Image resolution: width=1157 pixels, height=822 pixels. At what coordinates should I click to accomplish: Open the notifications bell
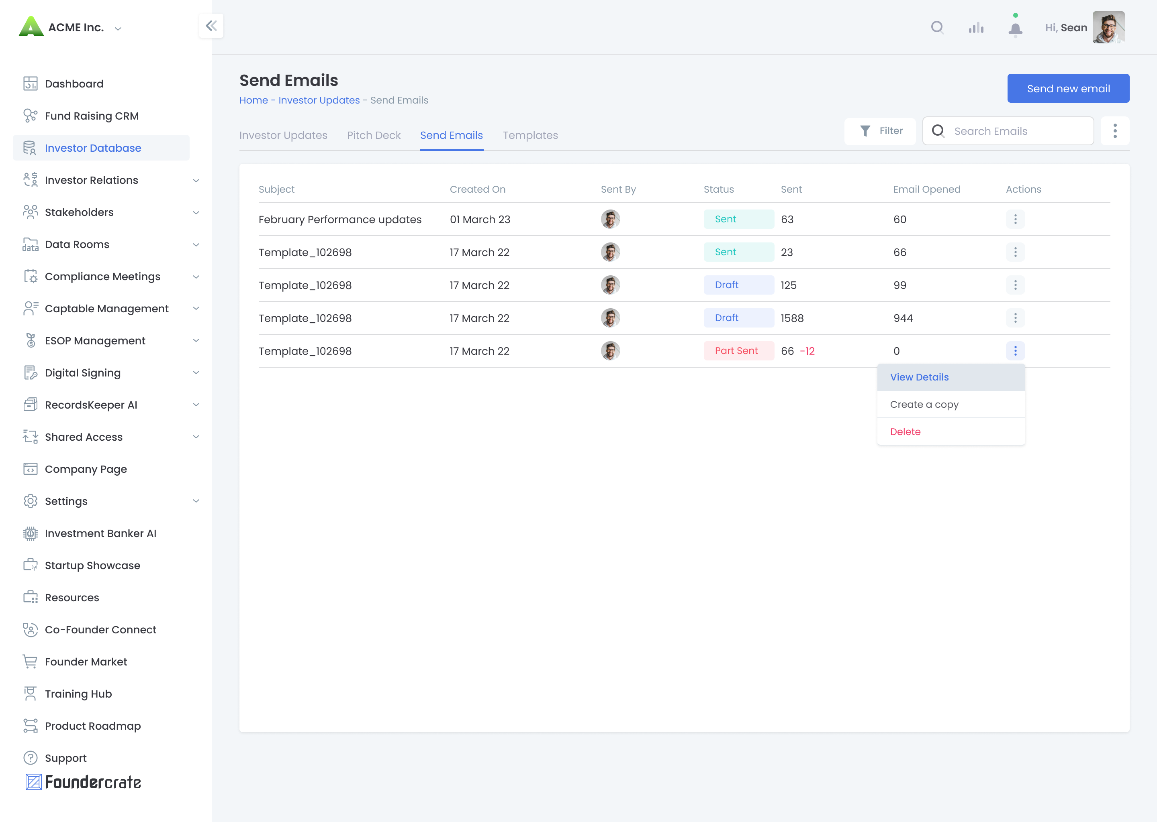[1015, 29]
